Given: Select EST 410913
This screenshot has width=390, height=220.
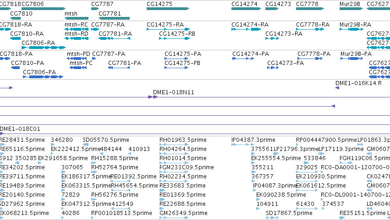Looking at the screenshot, I should pyautogui.click(x=130, y=154).
